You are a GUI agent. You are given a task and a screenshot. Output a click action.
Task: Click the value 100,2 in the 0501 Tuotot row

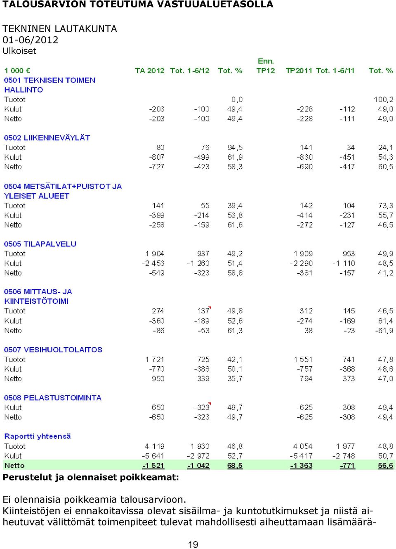point(384,99)
